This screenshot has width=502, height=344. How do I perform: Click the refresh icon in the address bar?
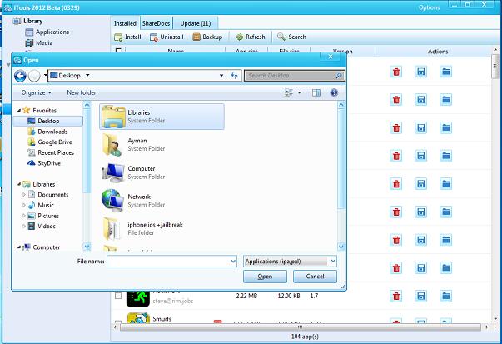[235, 76]
